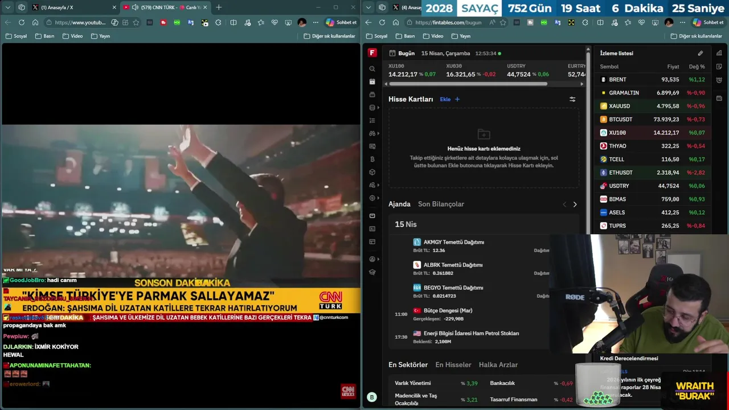
Task: Open the profile avatar in YouTube window
Action: (x=302, y=22)
